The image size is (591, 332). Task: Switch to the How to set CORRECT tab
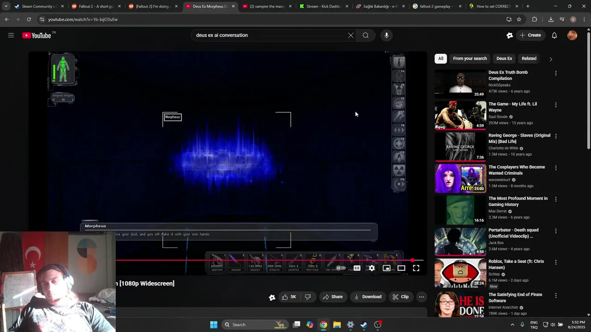point(494,6)
